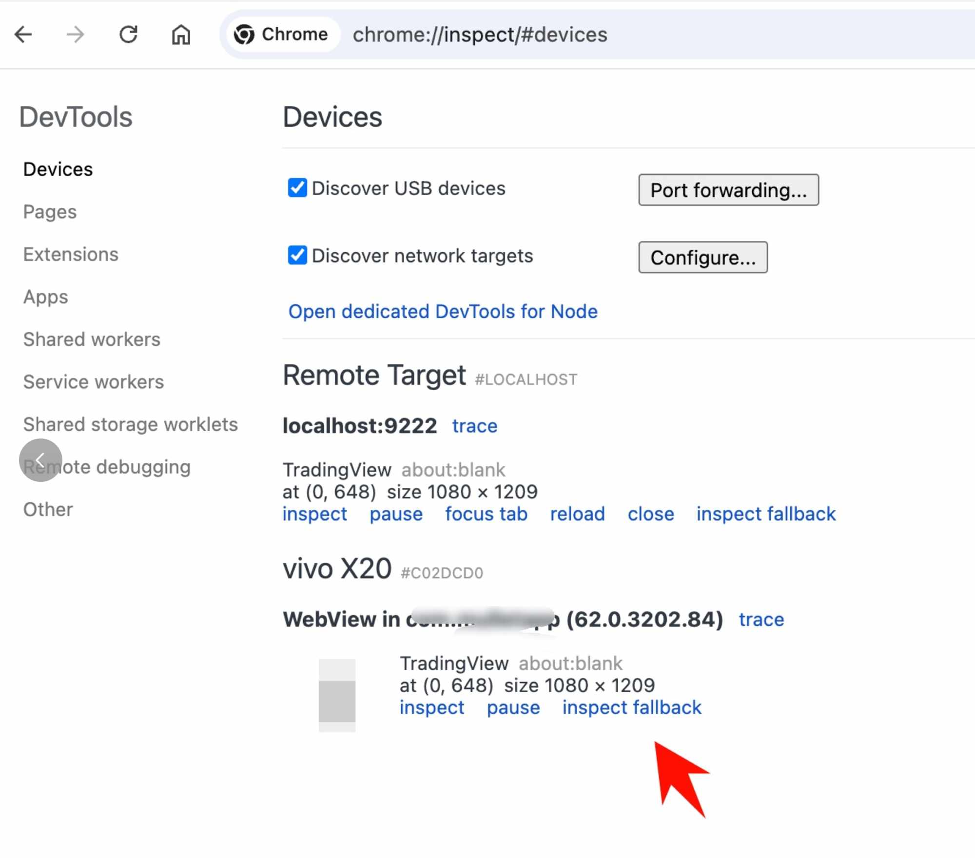The height and width of the screenshot is (858, 975).
Task: Inspect the localhost TradingView target
Action: (315, 514)
